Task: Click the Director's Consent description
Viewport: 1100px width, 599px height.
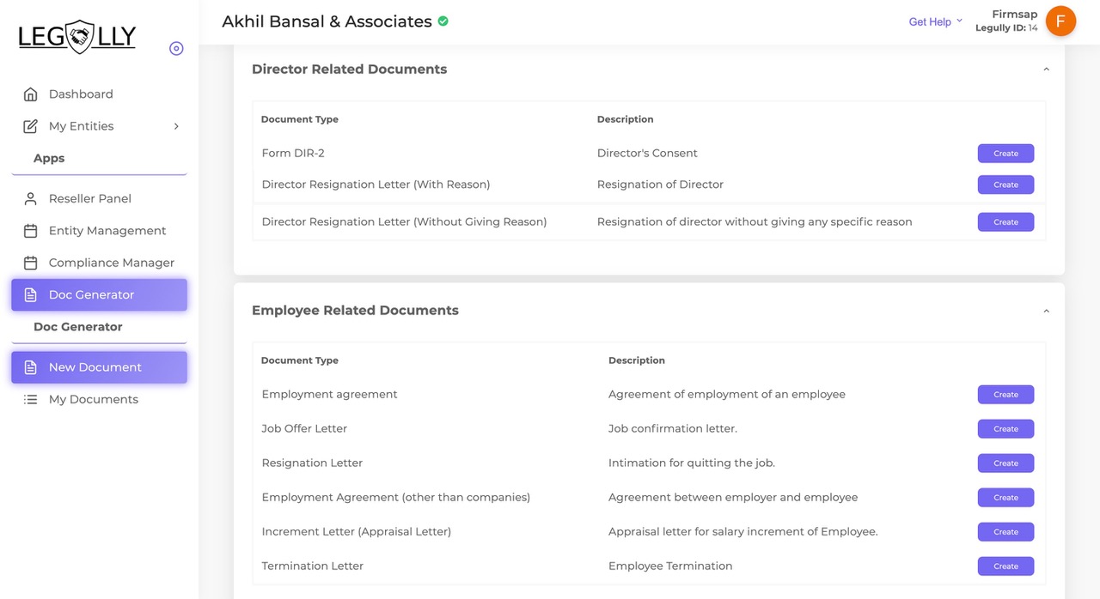Action: pos(647,154)
